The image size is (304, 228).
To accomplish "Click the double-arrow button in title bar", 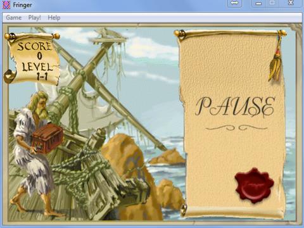I will 234,3.
